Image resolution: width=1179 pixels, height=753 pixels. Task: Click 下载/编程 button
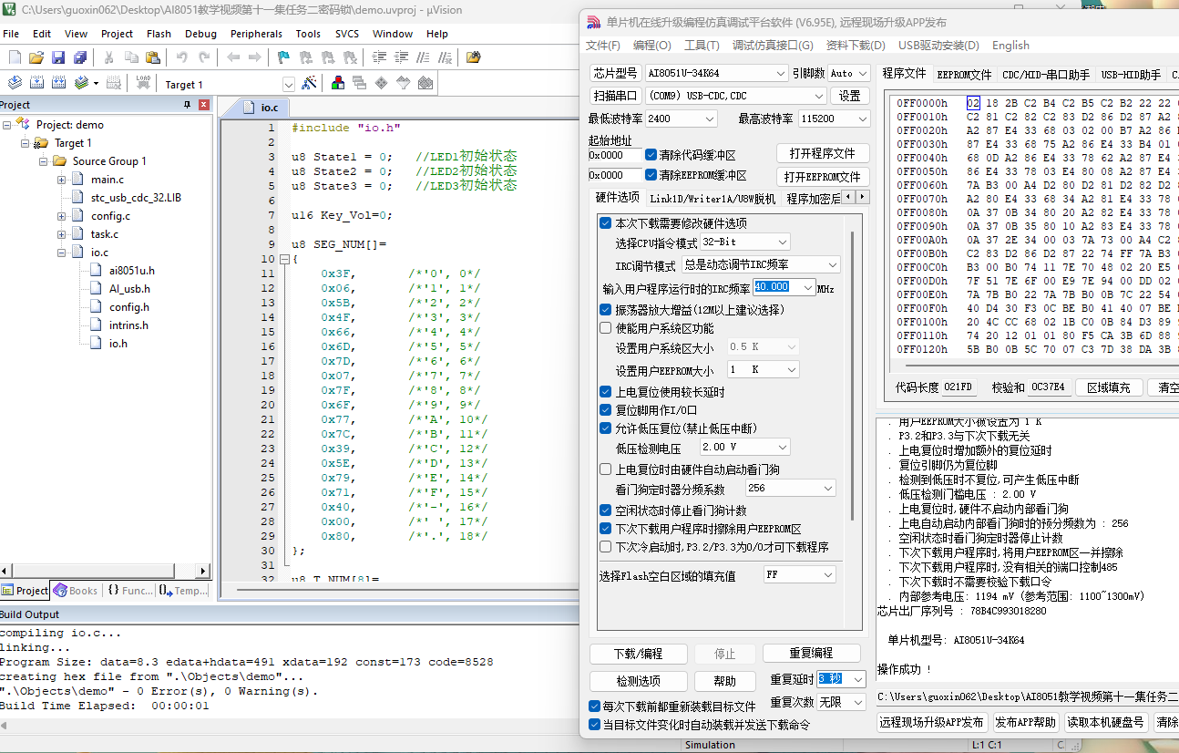point(638,654)
